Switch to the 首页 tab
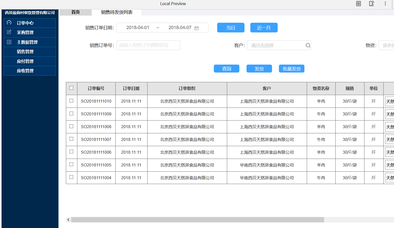 tap(76, 12)
